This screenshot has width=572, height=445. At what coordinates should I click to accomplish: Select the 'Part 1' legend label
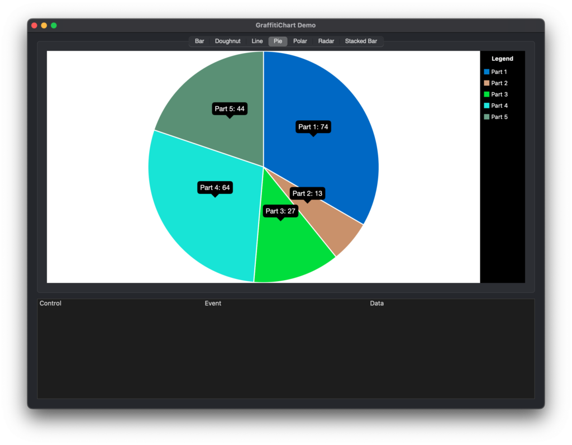499,72
